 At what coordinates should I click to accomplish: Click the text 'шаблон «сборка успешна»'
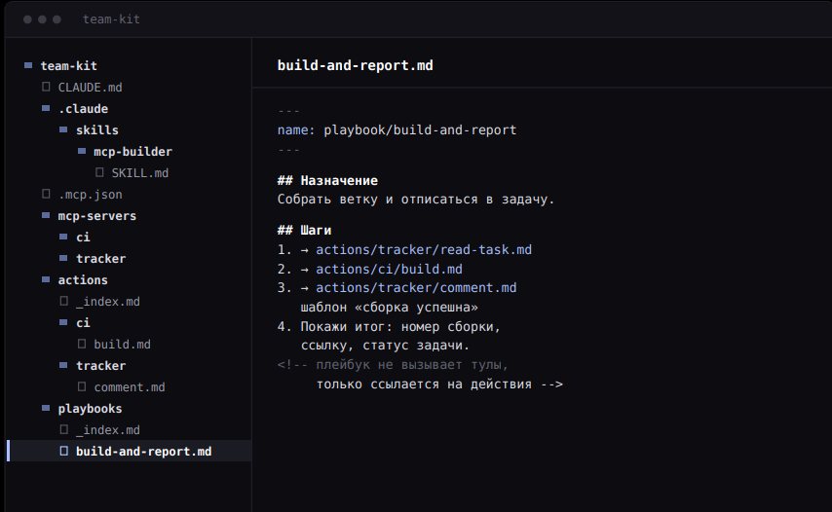389,308
